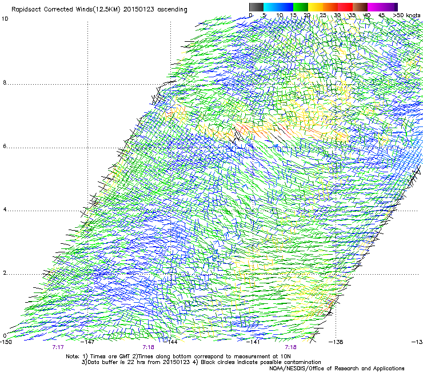Click the brown 35-40 knots color bar segment
Image resolution: width=423 pixels, height=372 pixels.
(360, 7)
